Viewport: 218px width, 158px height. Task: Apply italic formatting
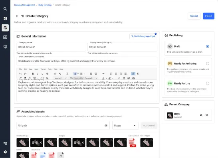38,74
